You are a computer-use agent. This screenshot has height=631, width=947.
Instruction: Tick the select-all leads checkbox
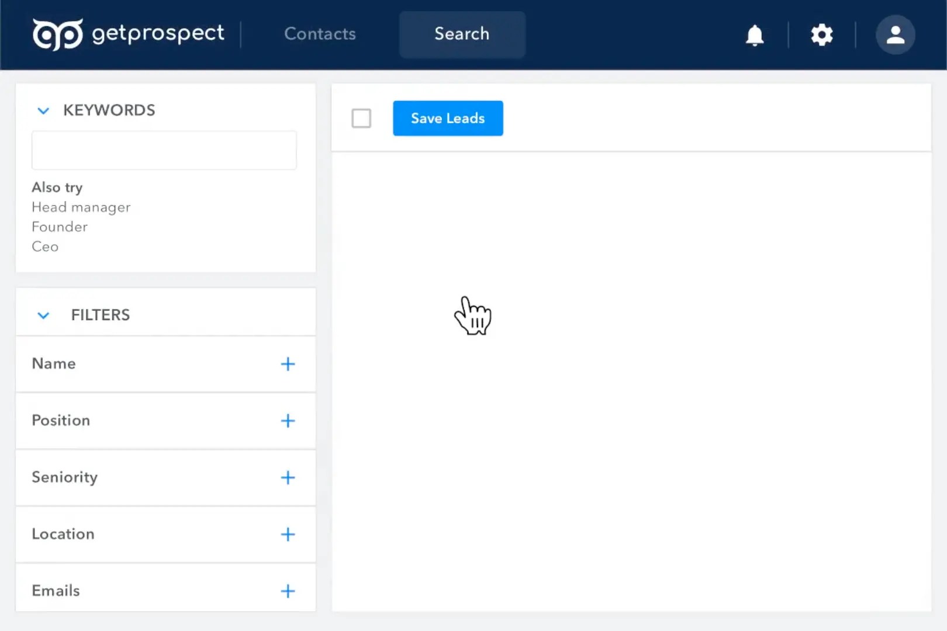tap(361, 118)
